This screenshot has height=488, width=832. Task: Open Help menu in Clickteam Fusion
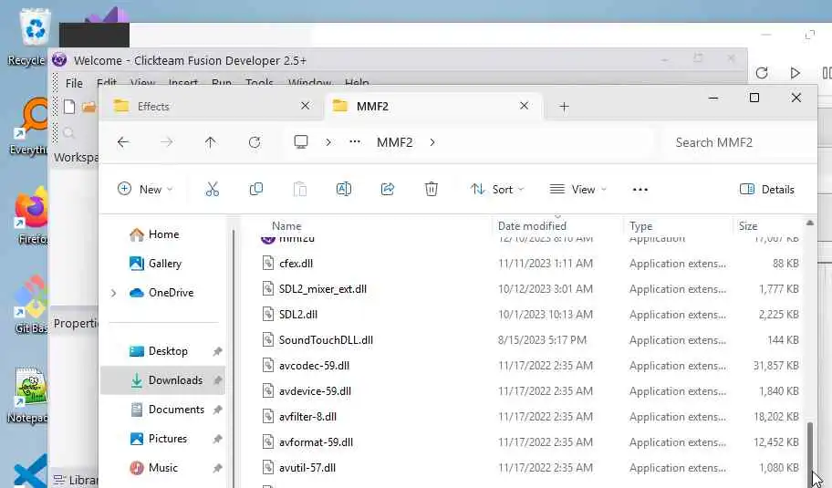pos(357,83)
